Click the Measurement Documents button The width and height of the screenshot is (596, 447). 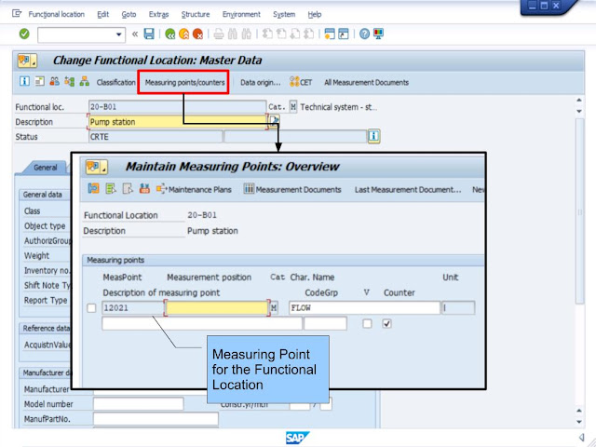click(292, 189)
